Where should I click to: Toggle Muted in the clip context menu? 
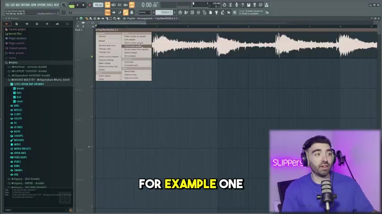click(x=109, y=41)
